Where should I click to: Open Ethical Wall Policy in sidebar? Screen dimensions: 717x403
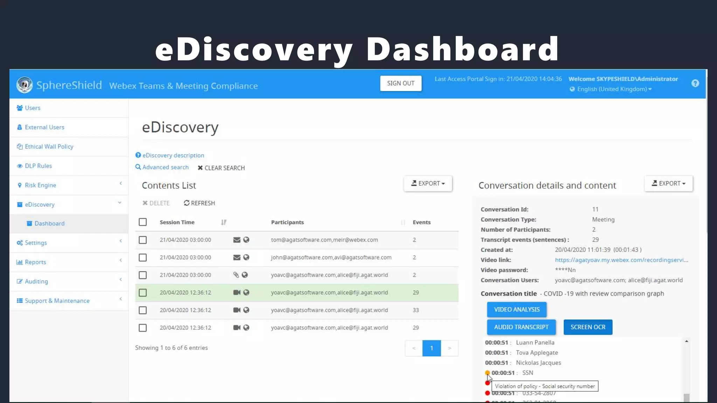click(69, 147)
